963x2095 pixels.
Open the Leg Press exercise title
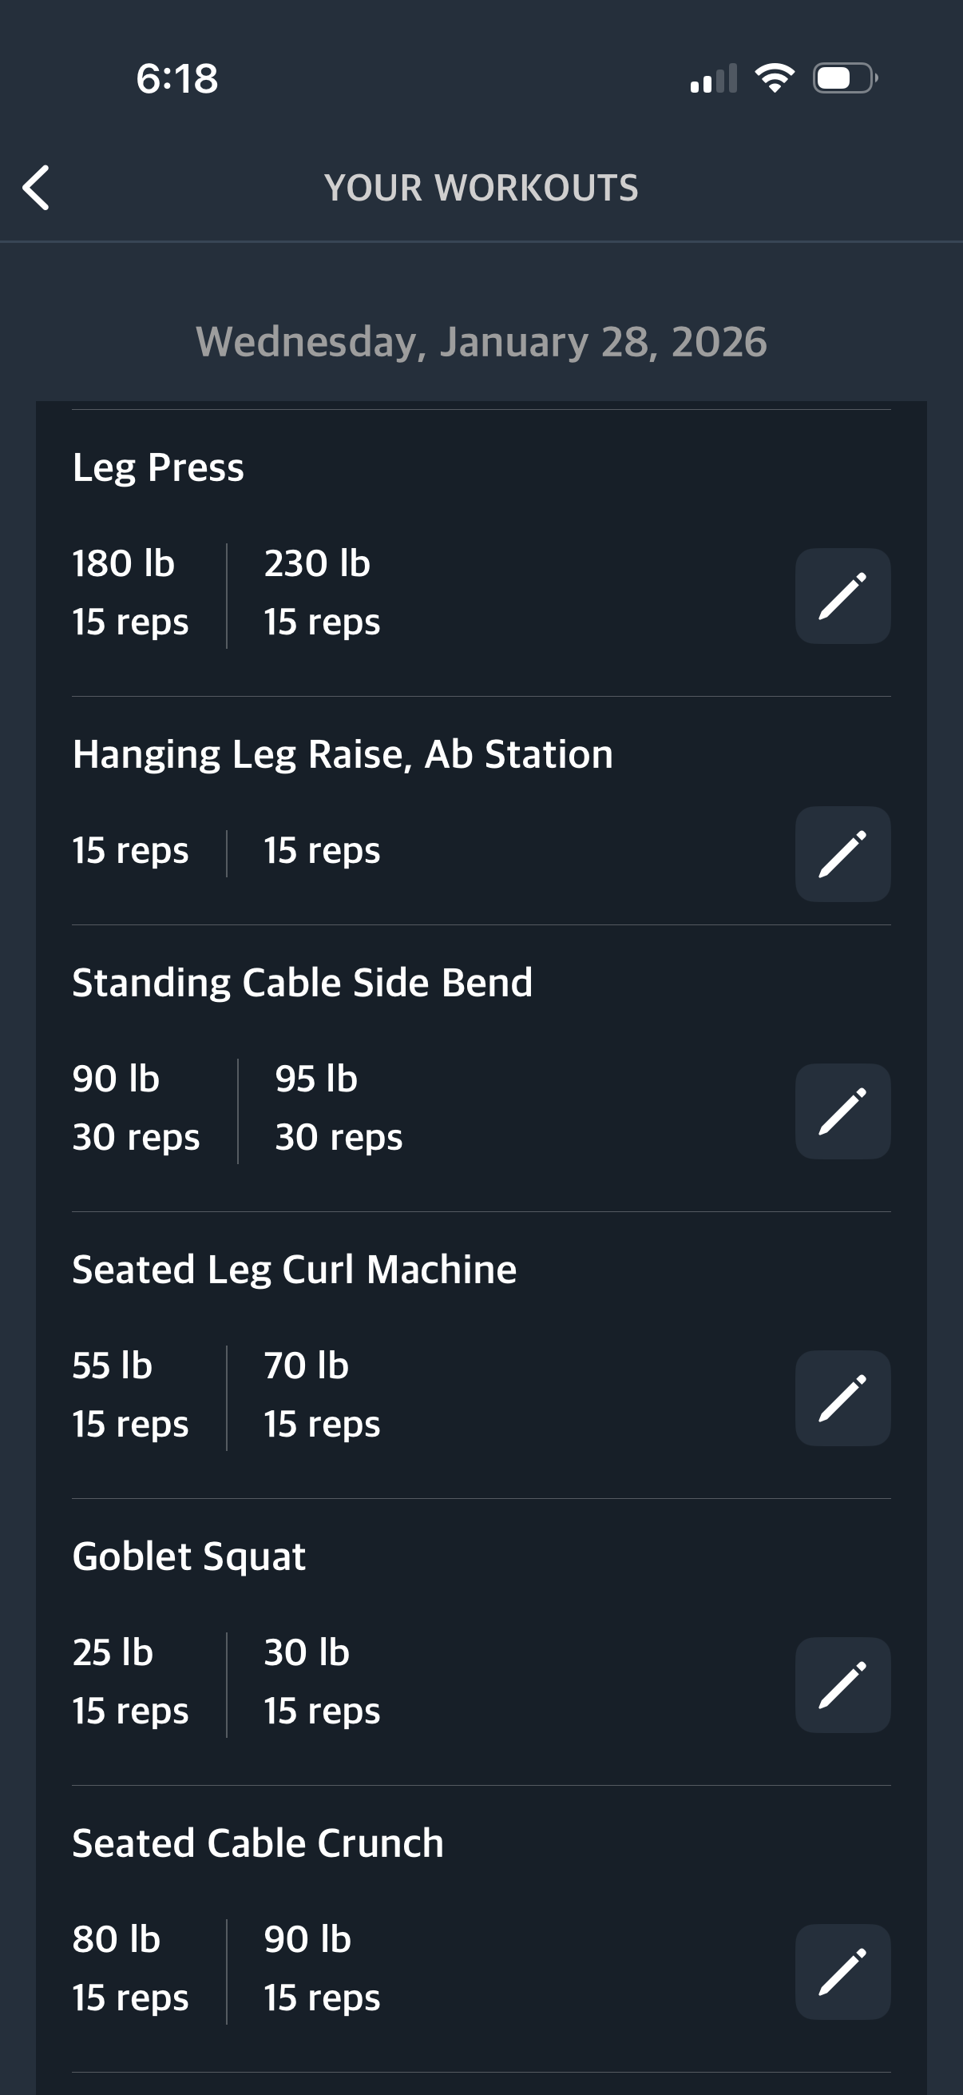pos(158,467)
